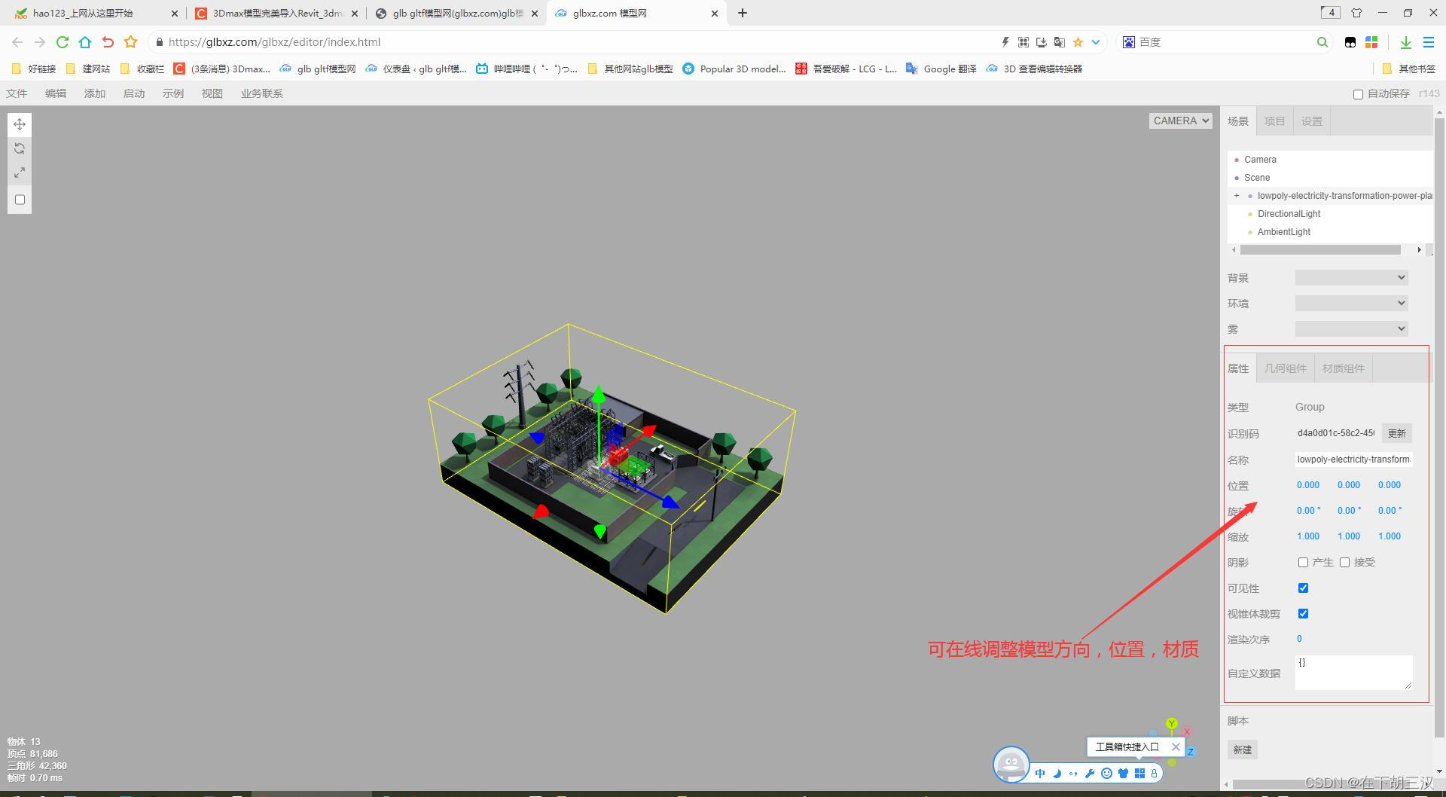This screenshot has width=1446, height=797.
Task: Open the 视图 menu in the menu bar
Action: pyautogui.click(x=212, y=93)
